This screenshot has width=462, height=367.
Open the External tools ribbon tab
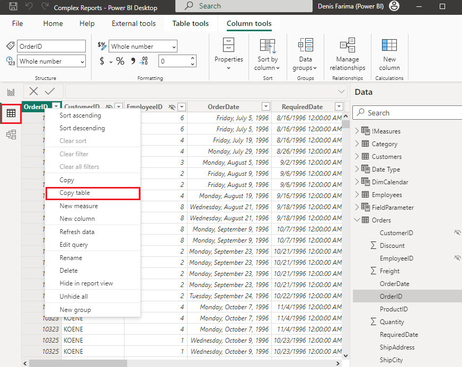134,24
